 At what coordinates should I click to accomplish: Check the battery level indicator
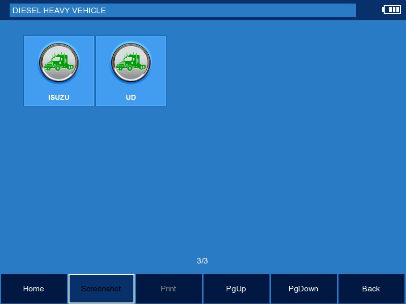pos(391,10)
